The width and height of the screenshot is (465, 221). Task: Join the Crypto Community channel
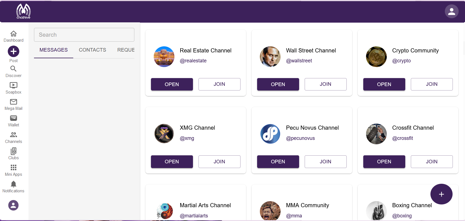click(x=432, y=84)
